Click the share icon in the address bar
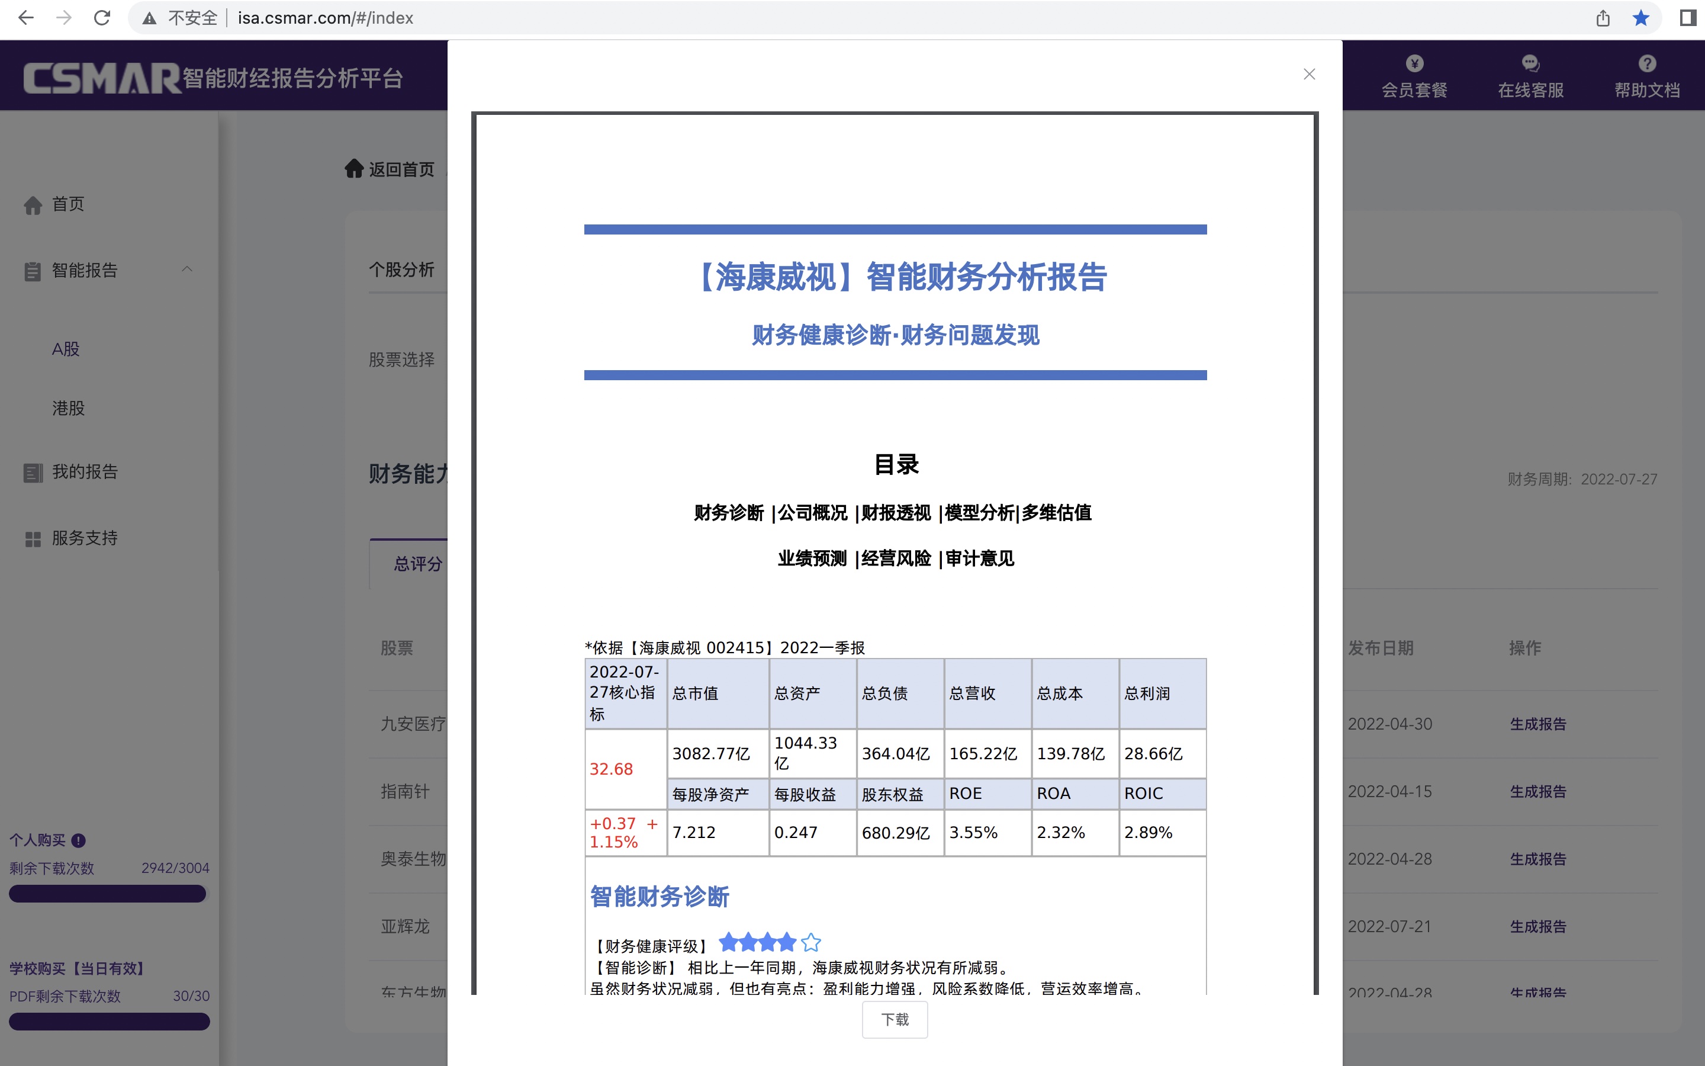 tap(1604, 18)
